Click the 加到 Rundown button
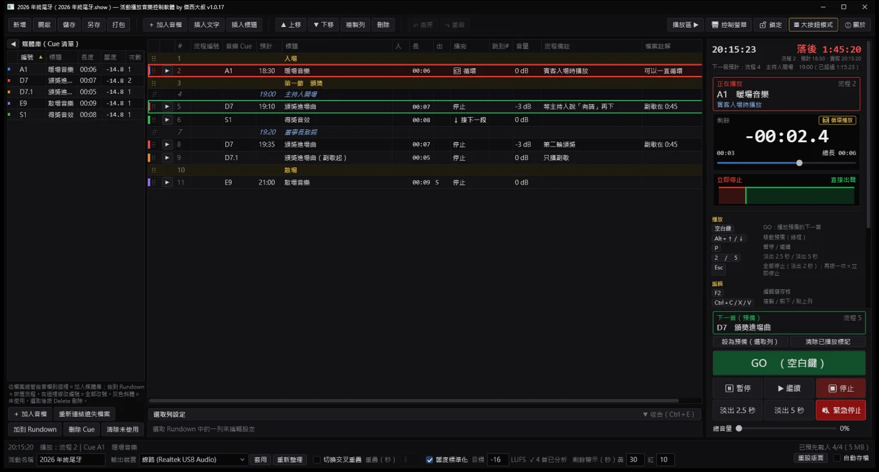This screenshot has height=472, width=879. [35, 430]
